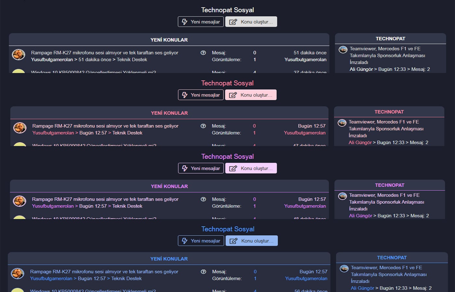Click the question-mark icon under pink YENİ KONULAR header
This screenshot has height=292, width=455.
203,126
